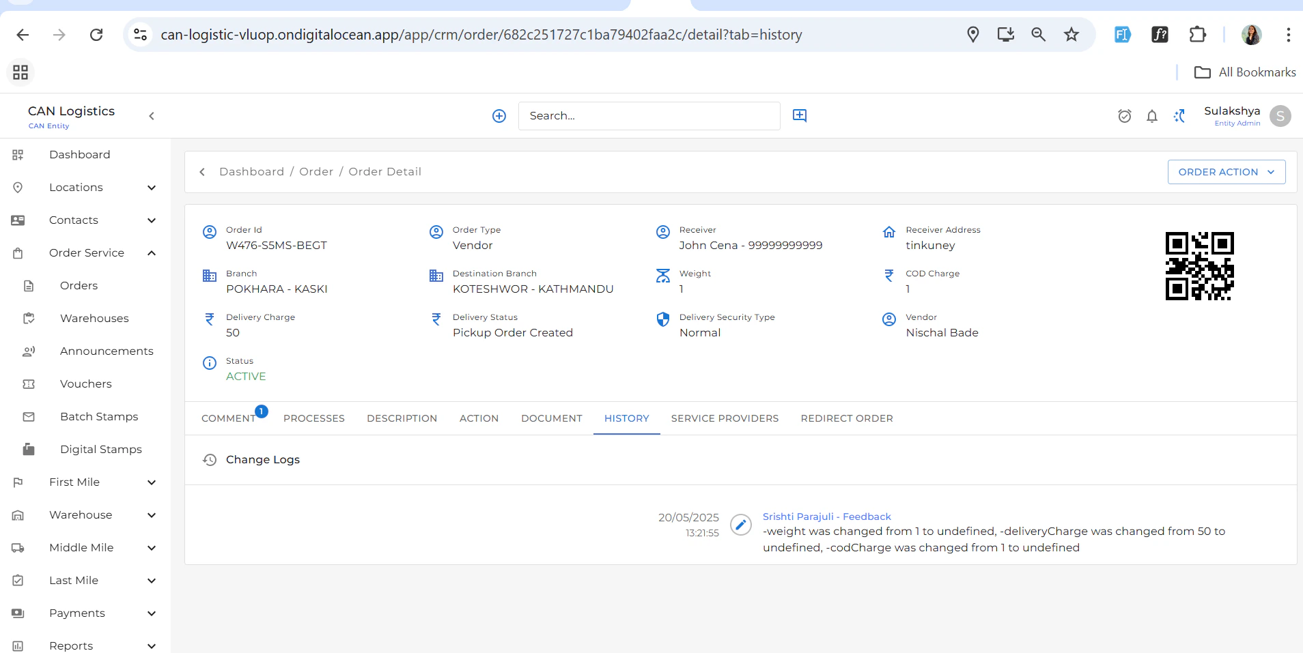Click the browser back arrow
1303x653 pixels.
(23, 35)
